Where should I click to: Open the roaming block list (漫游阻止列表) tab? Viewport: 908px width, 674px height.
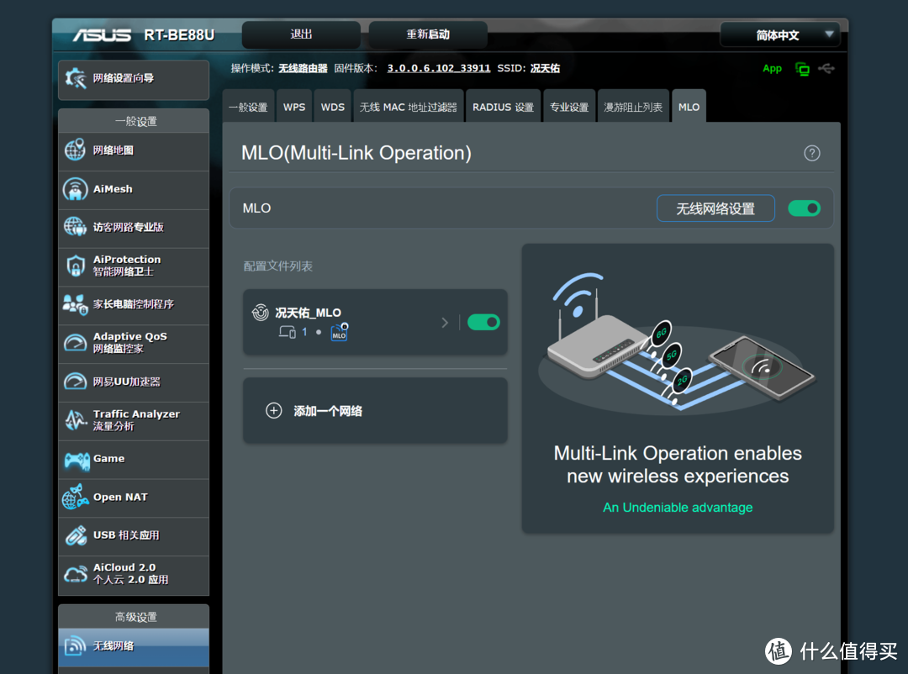coord(633,107)
